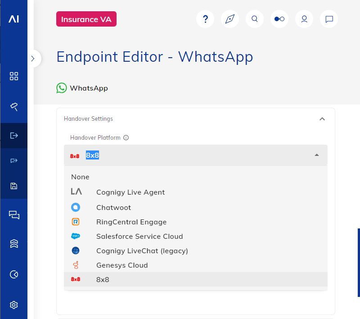Open the conversations chat bubbles icon
The height and width of the screenshot is (319, 360).
coord(14,215)
